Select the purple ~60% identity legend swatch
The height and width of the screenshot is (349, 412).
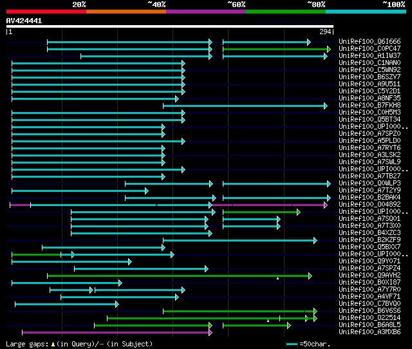(206, 12)
